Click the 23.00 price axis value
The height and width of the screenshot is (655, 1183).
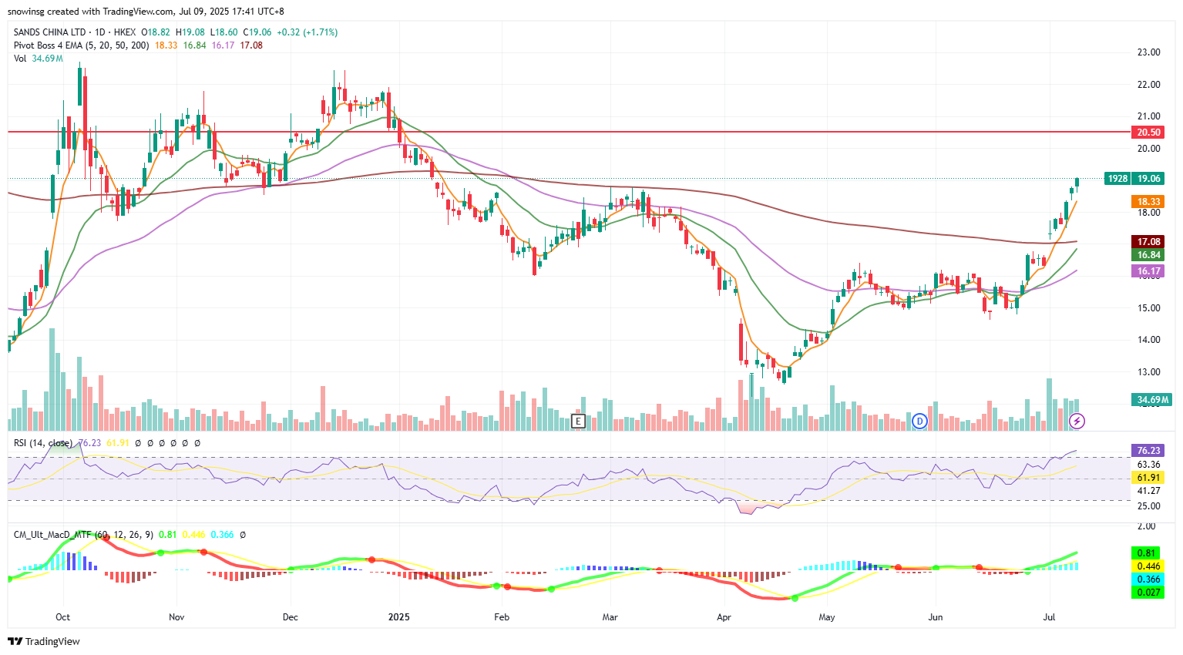coord(1149,52)
